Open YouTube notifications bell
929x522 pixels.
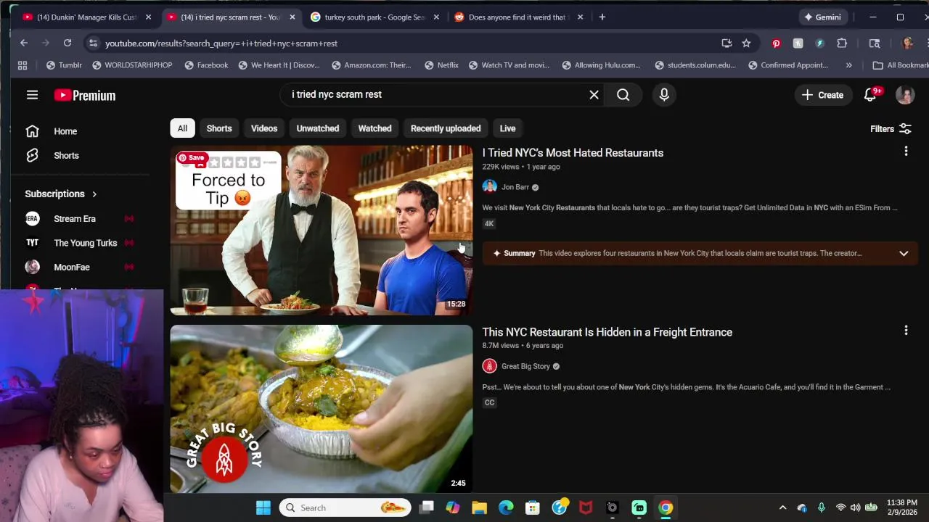pos(870,95)
